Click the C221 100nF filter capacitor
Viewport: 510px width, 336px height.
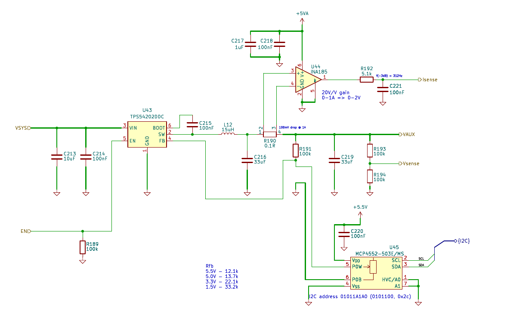click(382, 89)
